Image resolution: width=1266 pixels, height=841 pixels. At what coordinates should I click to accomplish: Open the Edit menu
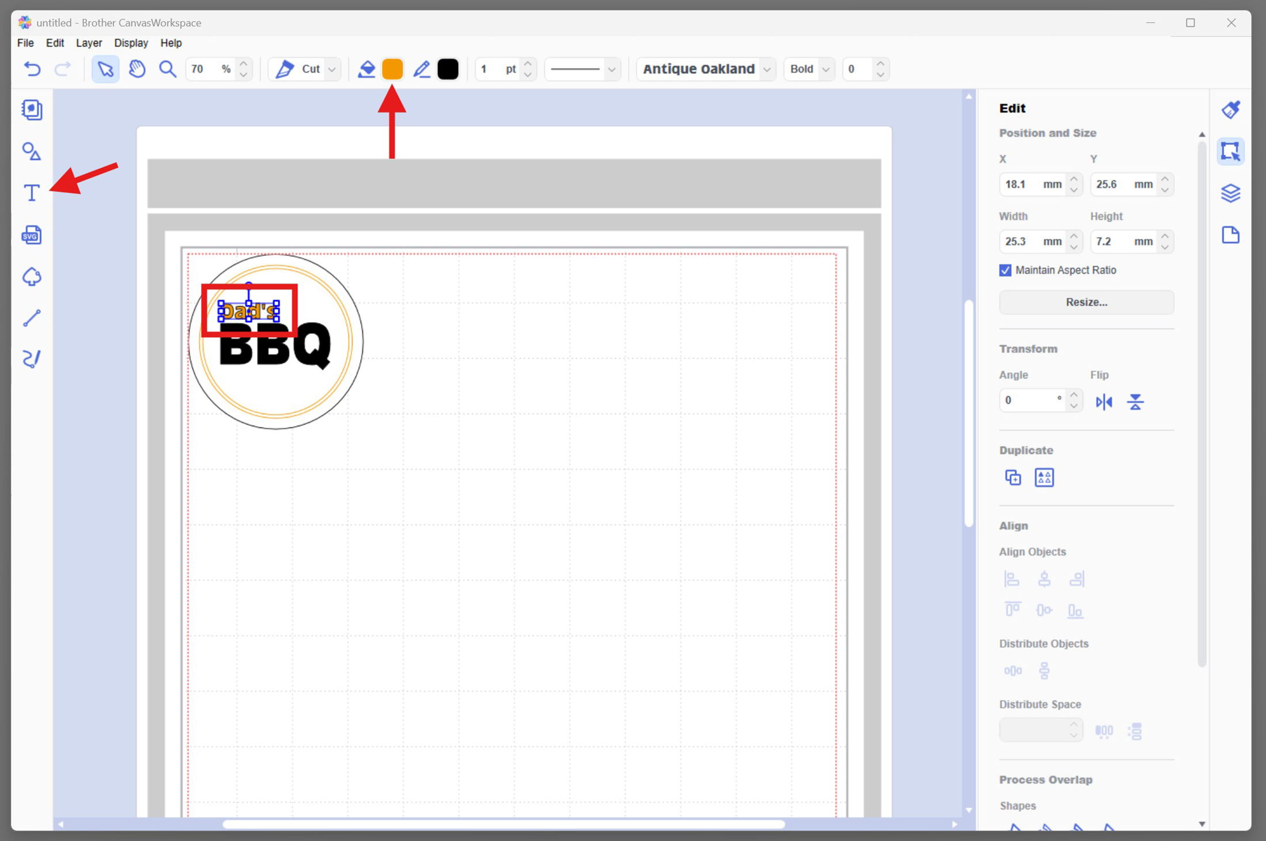click(x=55, y=43)
